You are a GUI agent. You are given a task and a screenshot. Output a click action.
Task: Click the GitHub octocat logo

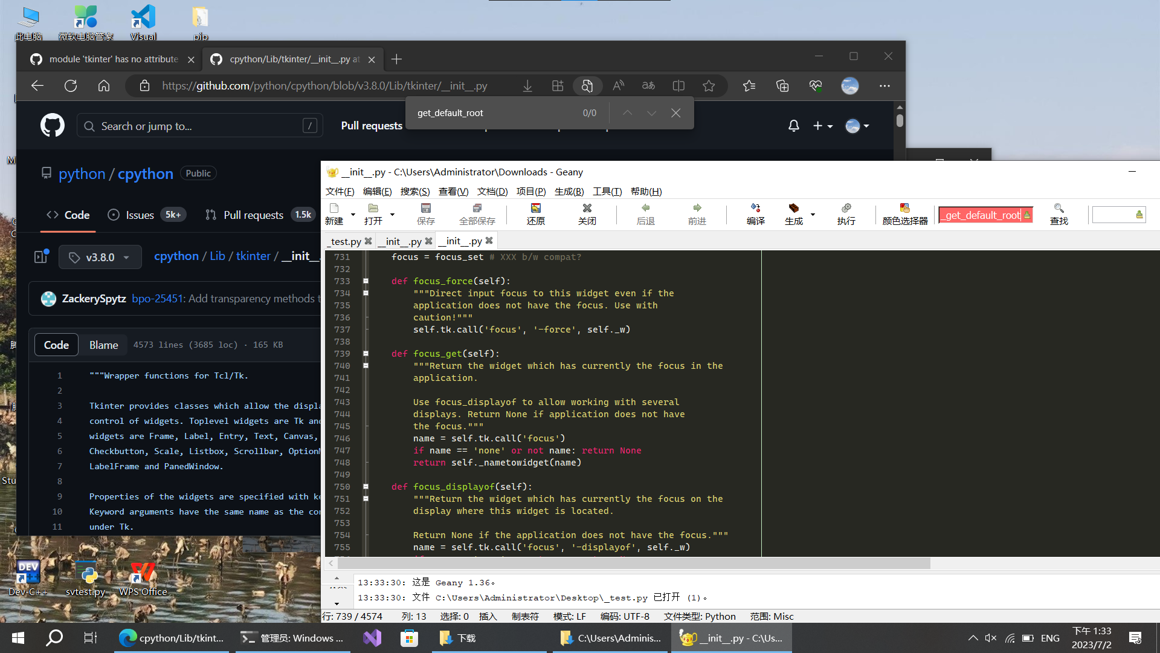52,125
